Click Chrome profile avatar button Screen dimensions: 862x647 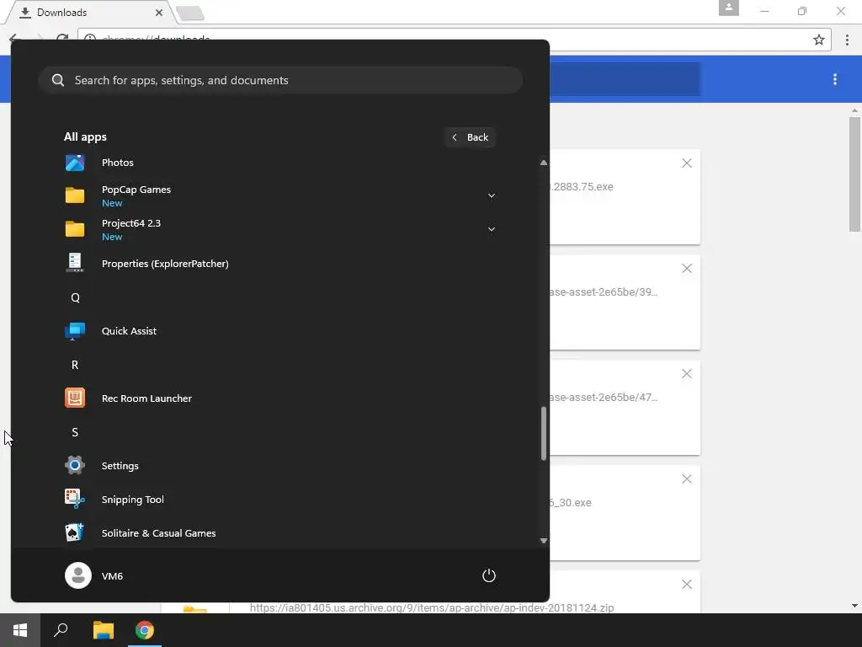point(728,8)
